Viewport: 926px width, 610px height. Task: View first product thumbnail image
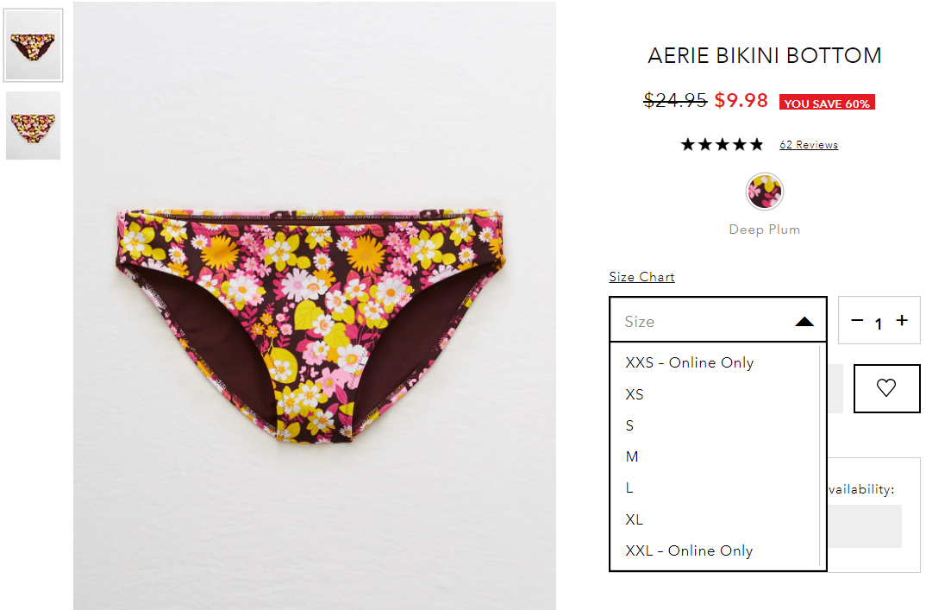point(33,46)
